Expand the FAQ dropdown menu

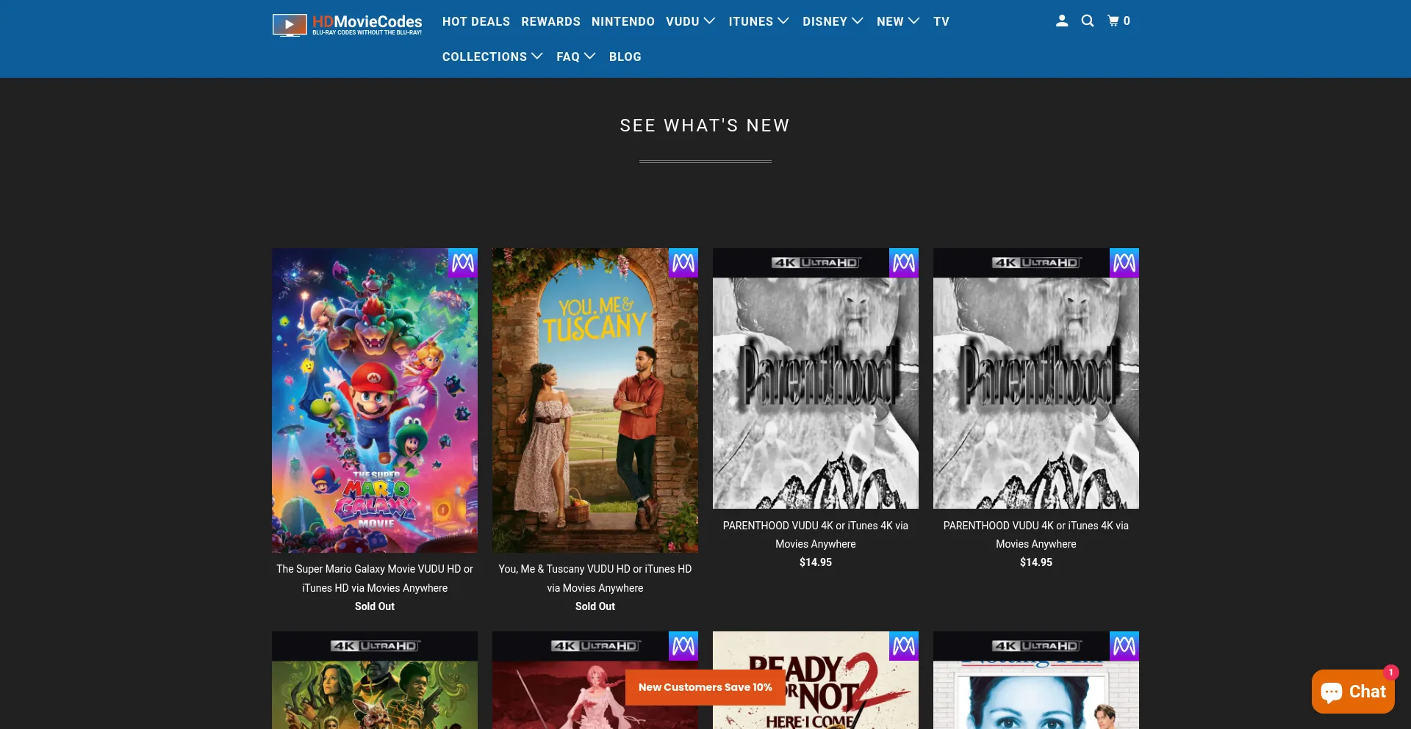(575, 57)
